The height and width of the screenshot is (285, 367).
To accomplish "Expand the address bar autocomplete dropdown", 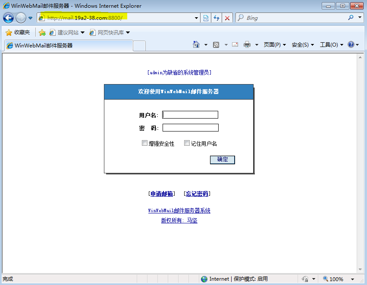I will (196, 18).
